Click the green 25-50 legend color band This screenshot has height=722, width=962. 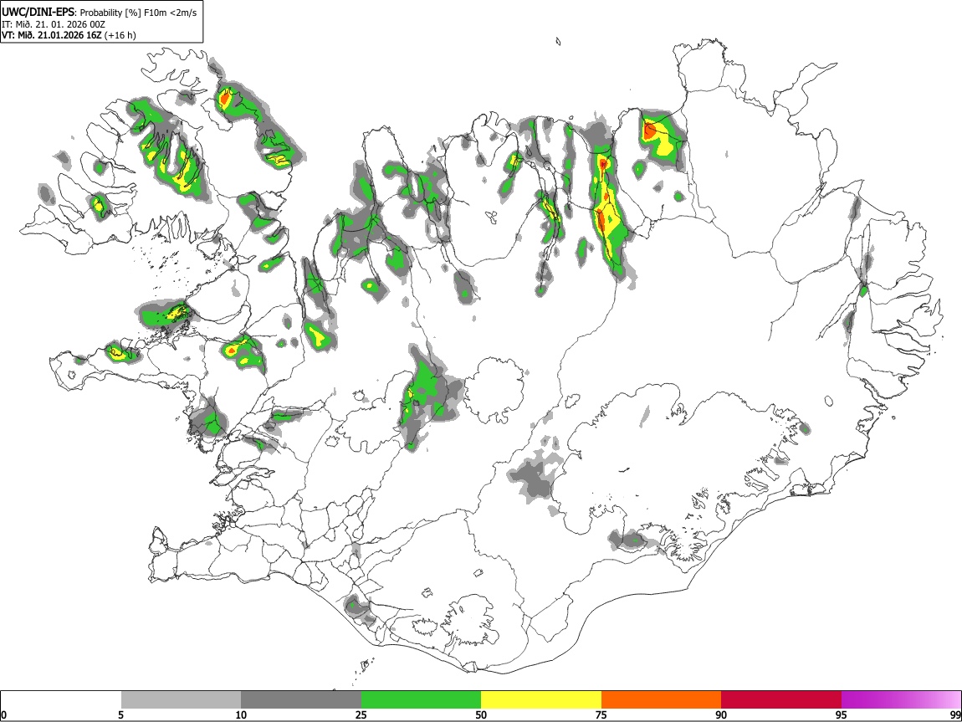(421, 699)
